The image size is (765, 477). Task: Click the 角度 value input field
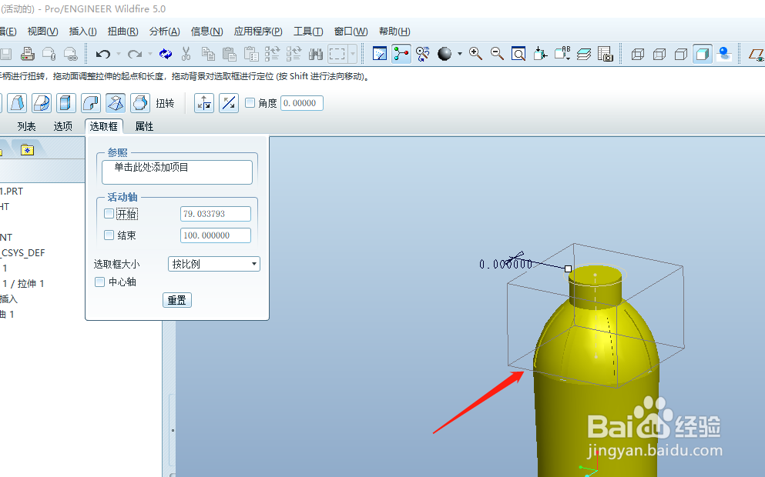[301, 103]
